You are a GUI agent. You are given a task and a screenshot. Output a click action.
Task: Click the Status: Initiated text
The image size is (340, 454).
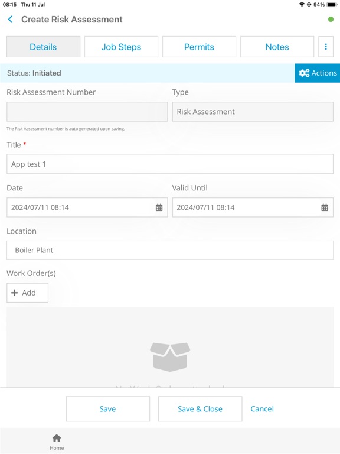pyautogui.click(x=34, y=73)
